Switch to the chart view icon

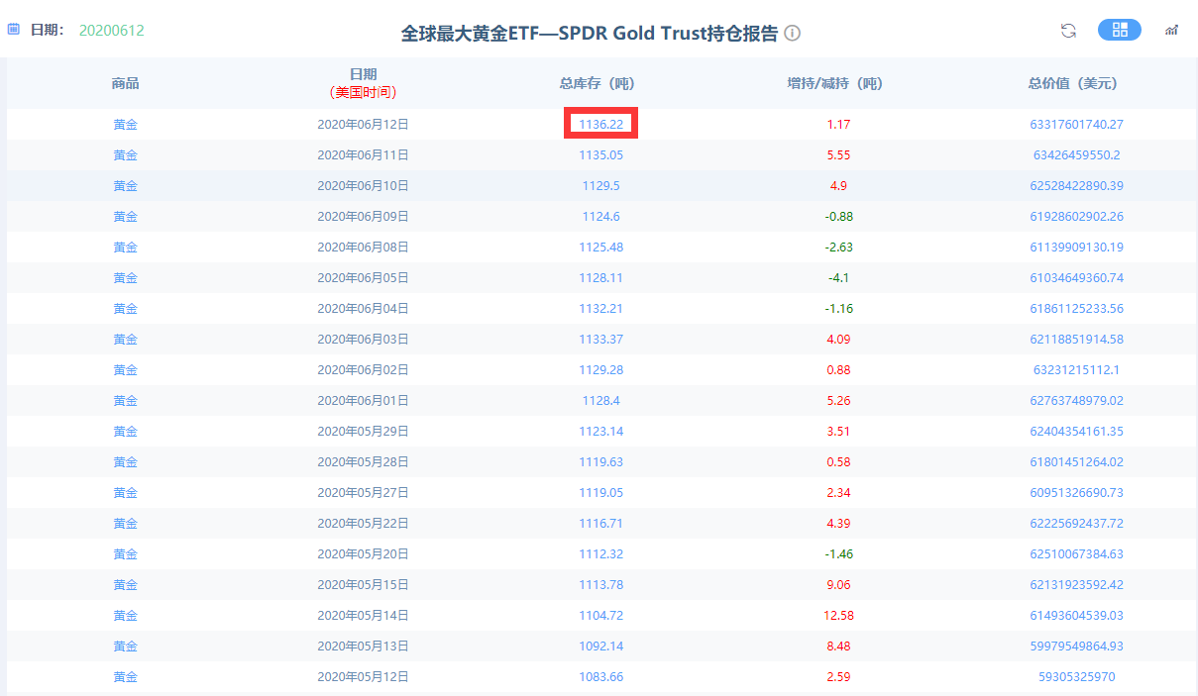(x=1171, y=30)
